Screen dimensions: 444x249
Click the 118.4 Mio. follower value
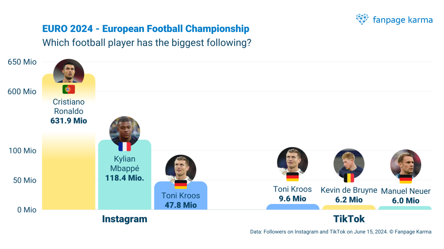124,178
